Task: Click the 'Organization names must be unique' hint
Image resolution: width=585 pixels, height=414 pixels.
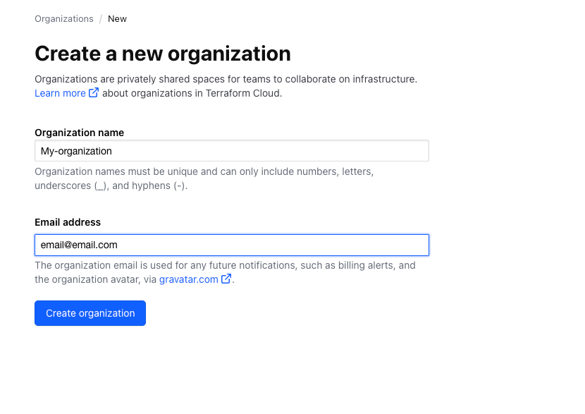Action: point(204,171)
